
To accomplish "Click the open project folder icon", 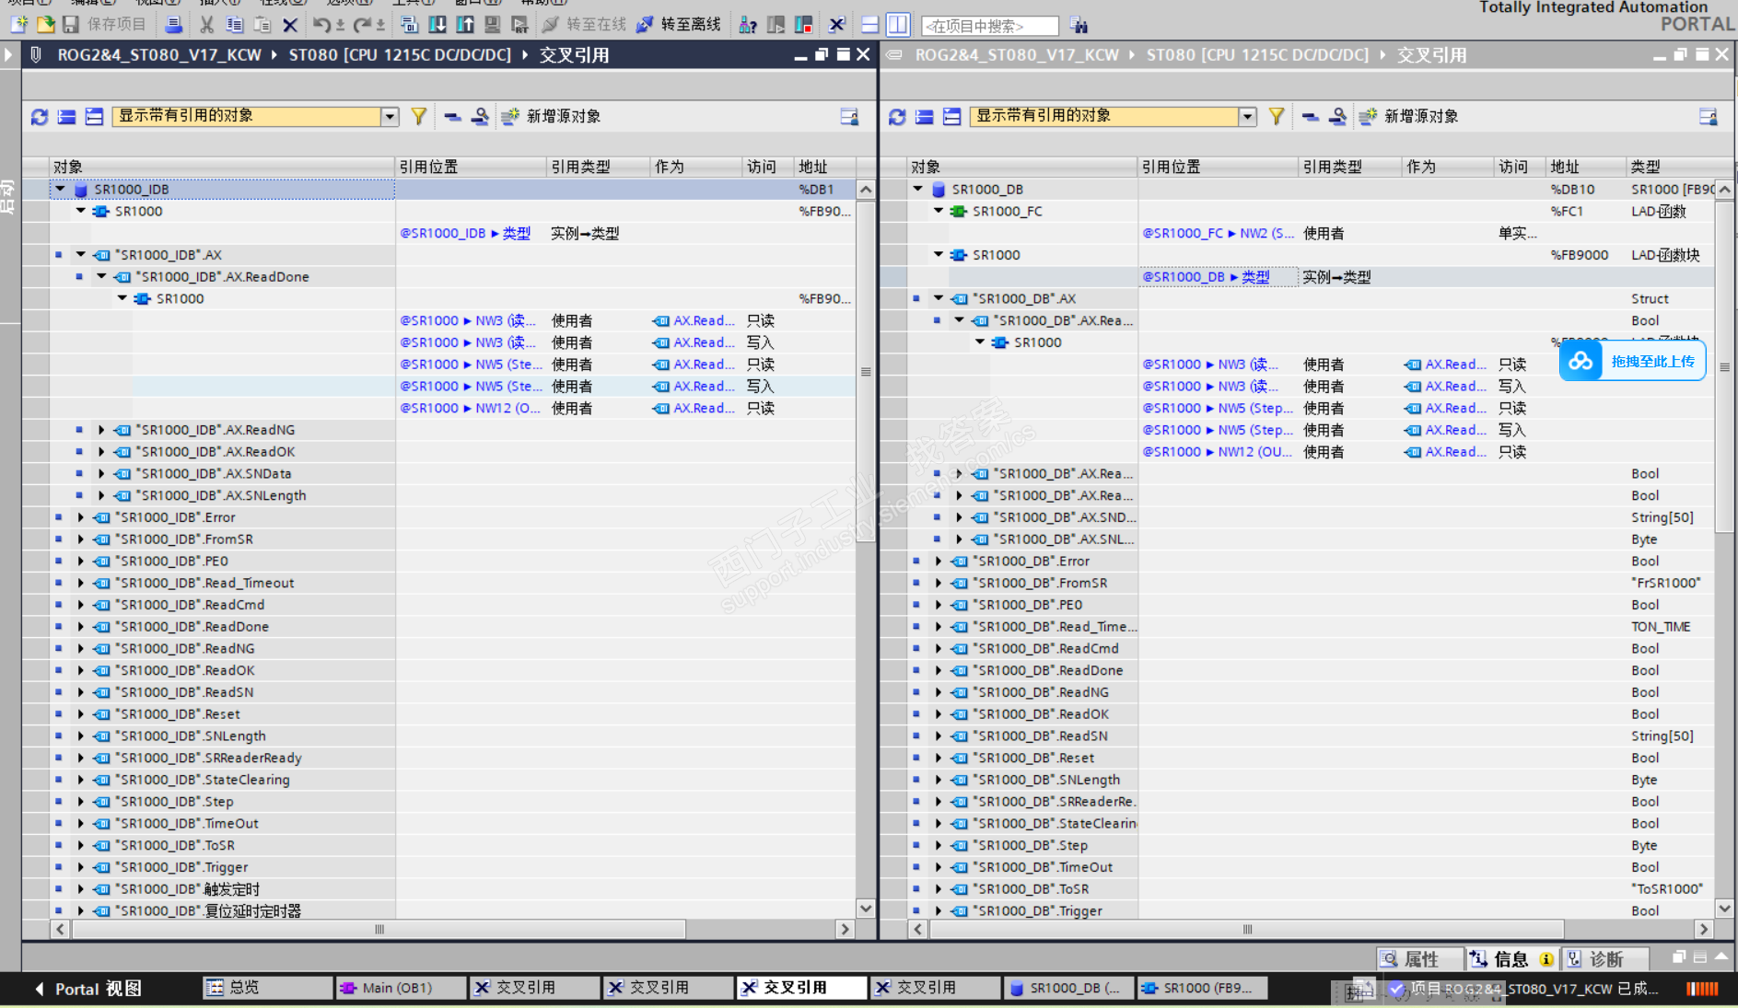I will click(x=45, y=25).
